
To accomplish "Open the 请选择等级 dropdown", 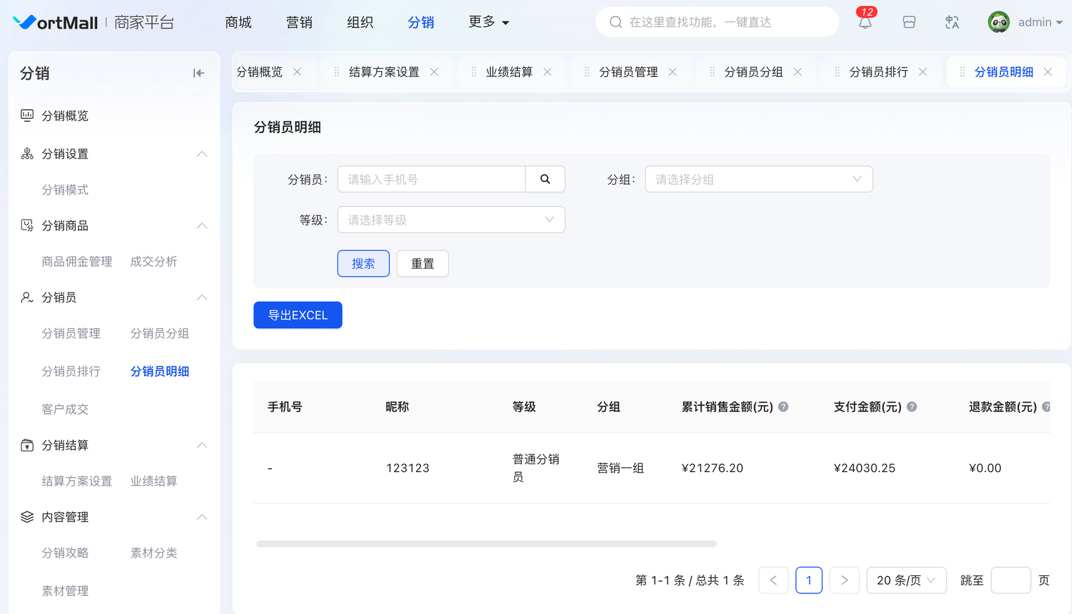I will tap(451, 220).
